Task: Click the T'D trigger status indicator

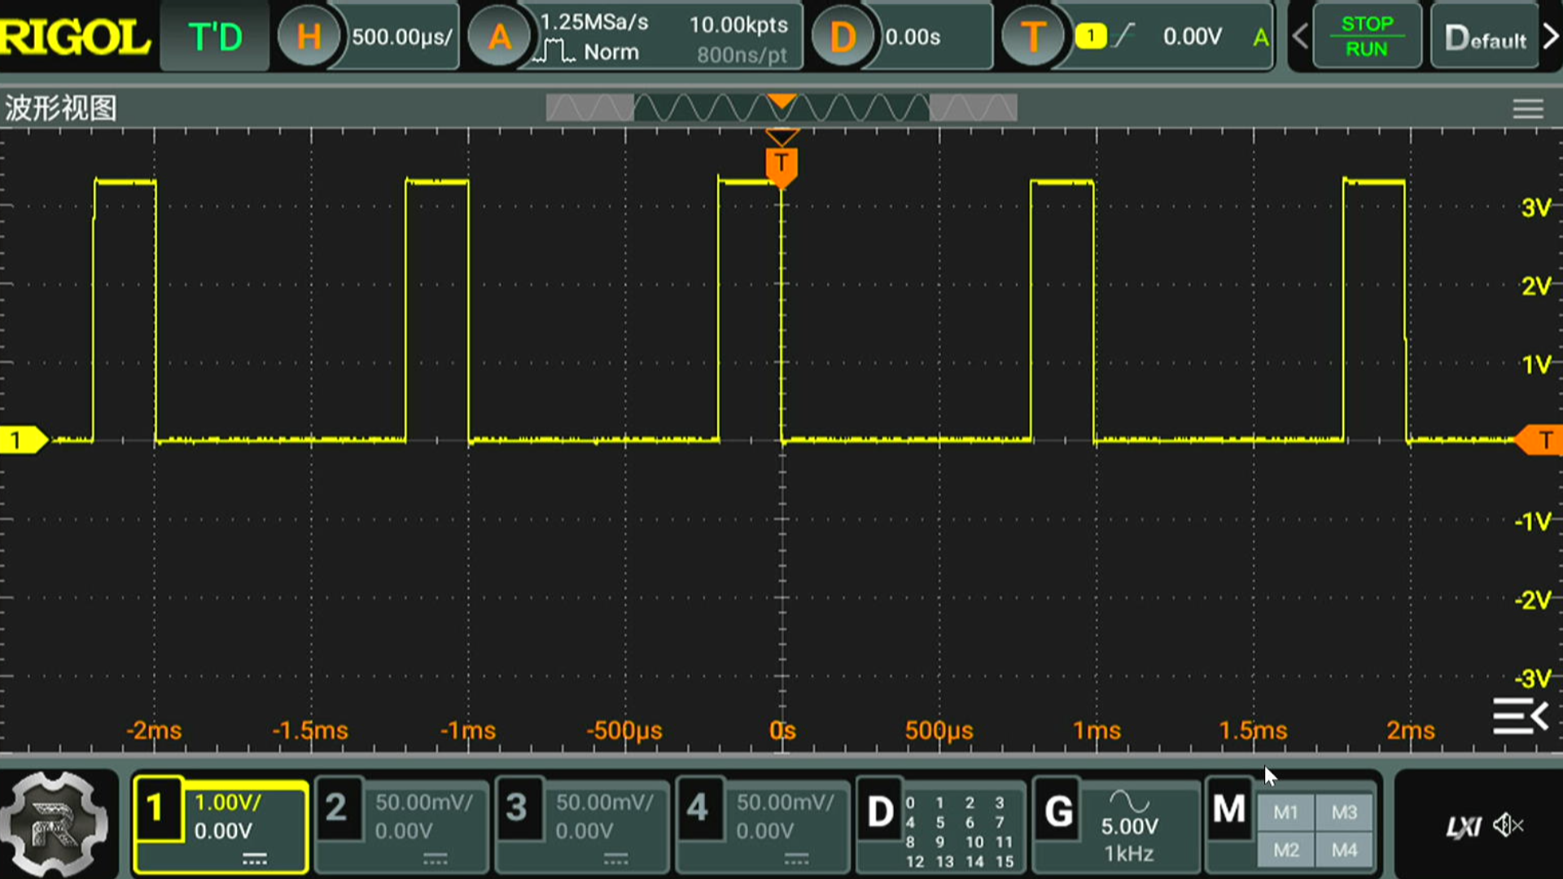Action: 215,37
